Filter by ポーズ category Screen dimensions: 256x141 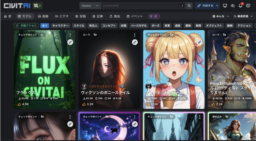point(156,26)
